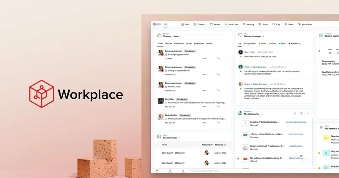The width and height of the screenshot is (339, 178).
Task: Expand the Streams - Home dropdown
Action: [181, 36]
